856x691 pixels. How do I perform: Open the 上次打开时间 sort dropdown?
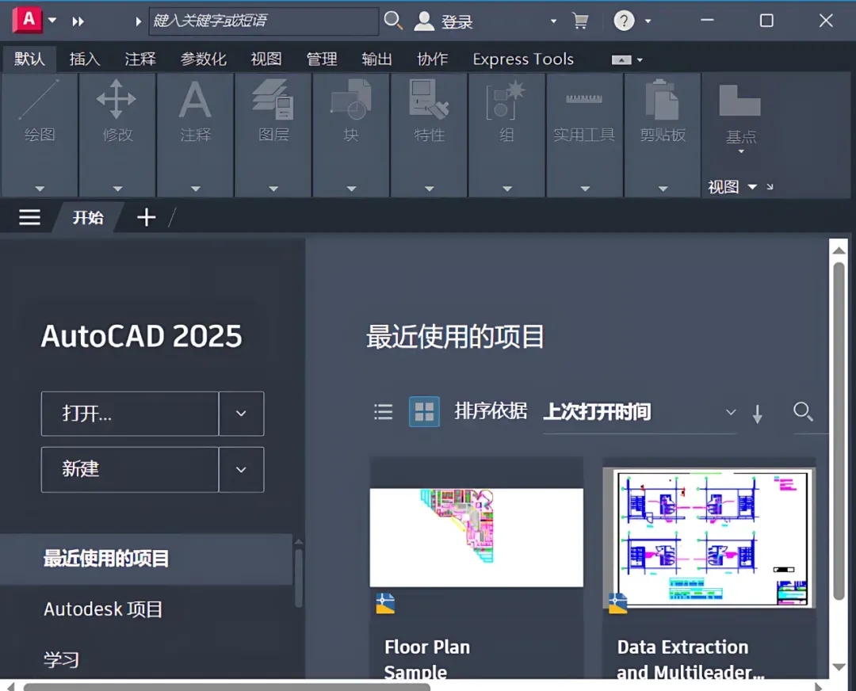(x=640, y=412)
